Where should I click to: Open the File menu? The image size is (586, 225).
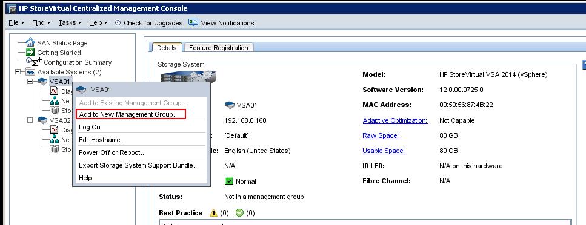pyautogui.click(x=16, y=23)
